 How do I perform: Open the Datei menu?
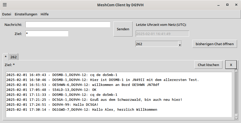[7, 14]
